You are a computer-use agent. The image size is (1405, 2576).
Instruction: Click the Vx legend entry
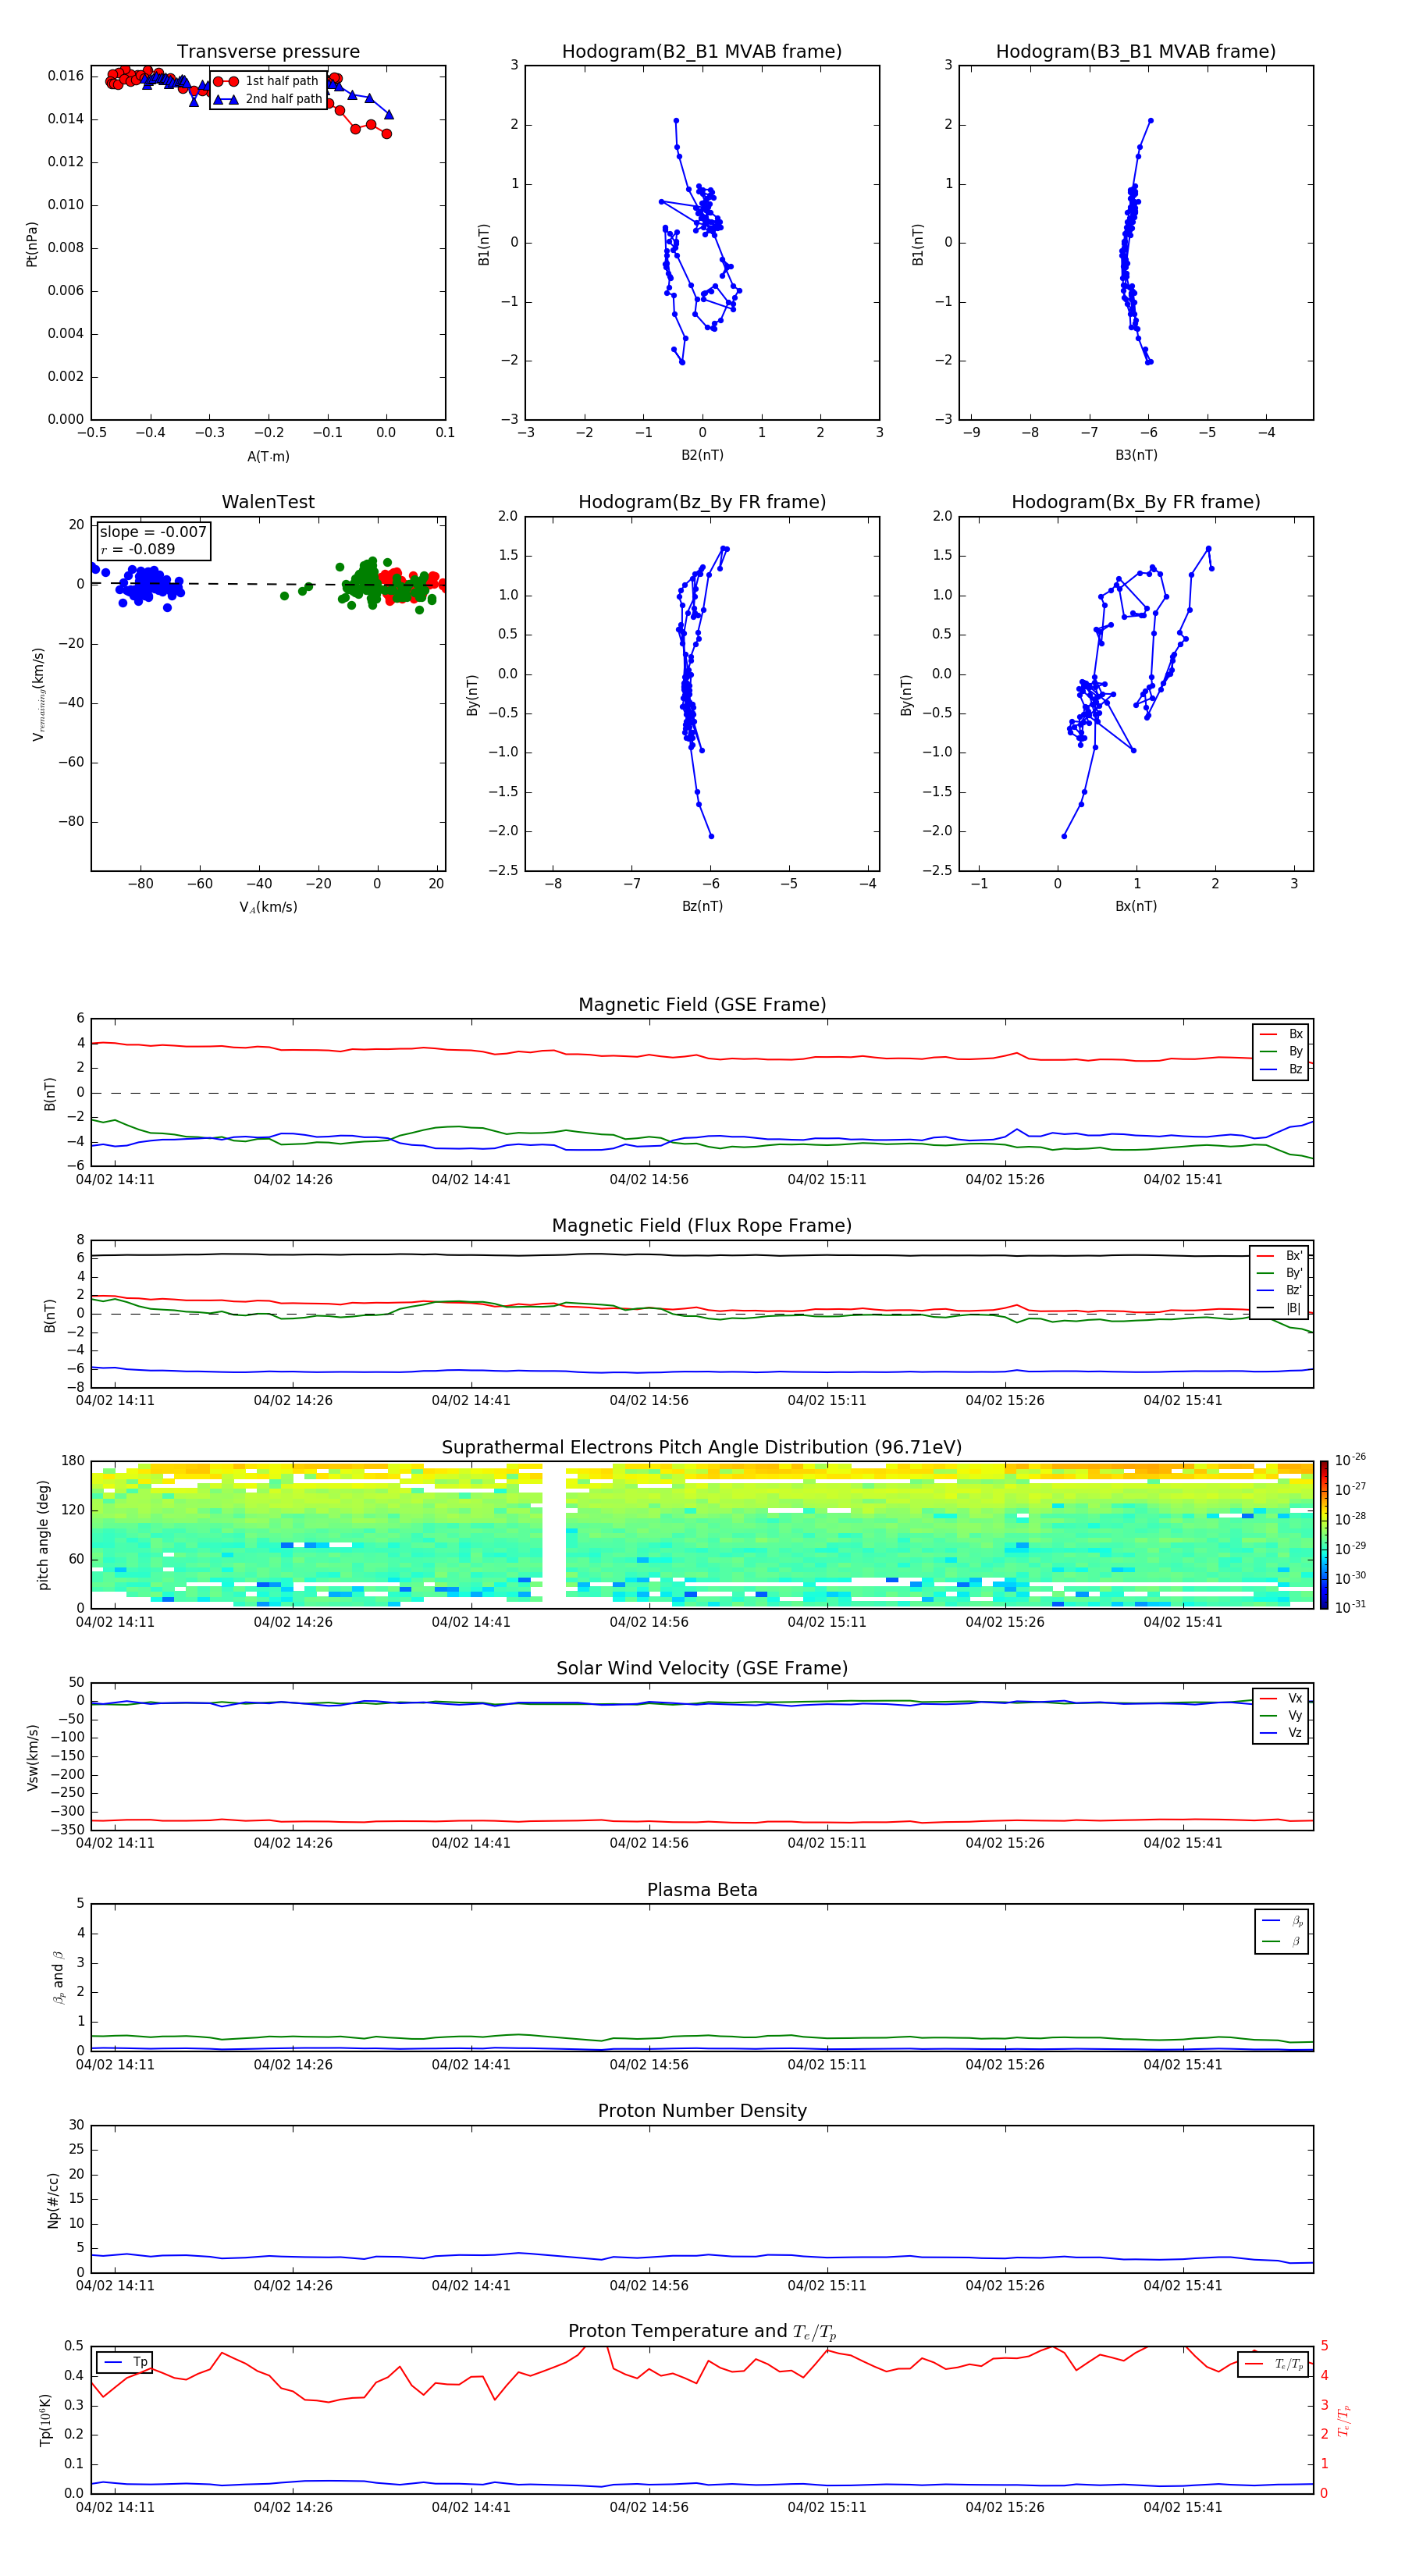pos(1281,1698)
